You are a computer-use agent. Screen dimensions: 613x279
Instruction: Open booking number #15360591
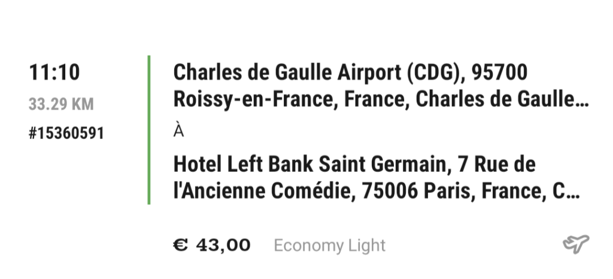coord(66,133)
